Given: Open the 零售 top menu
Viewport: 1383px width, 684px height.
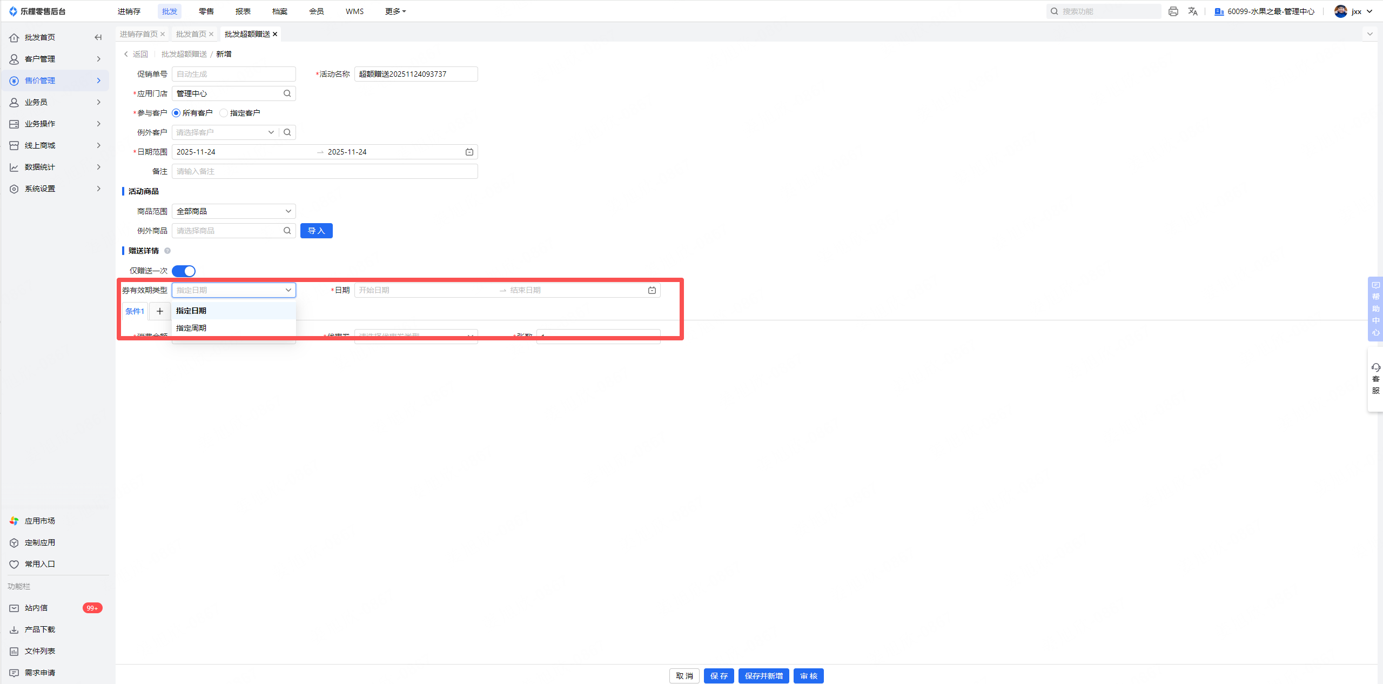Looking at the screenshot, I should pyautogui.click(x=206, y=11).
